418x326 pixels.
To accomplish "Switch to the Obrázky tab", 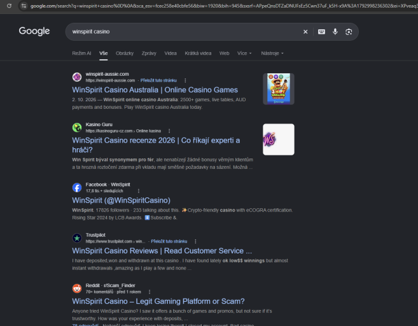I will 125,53.
